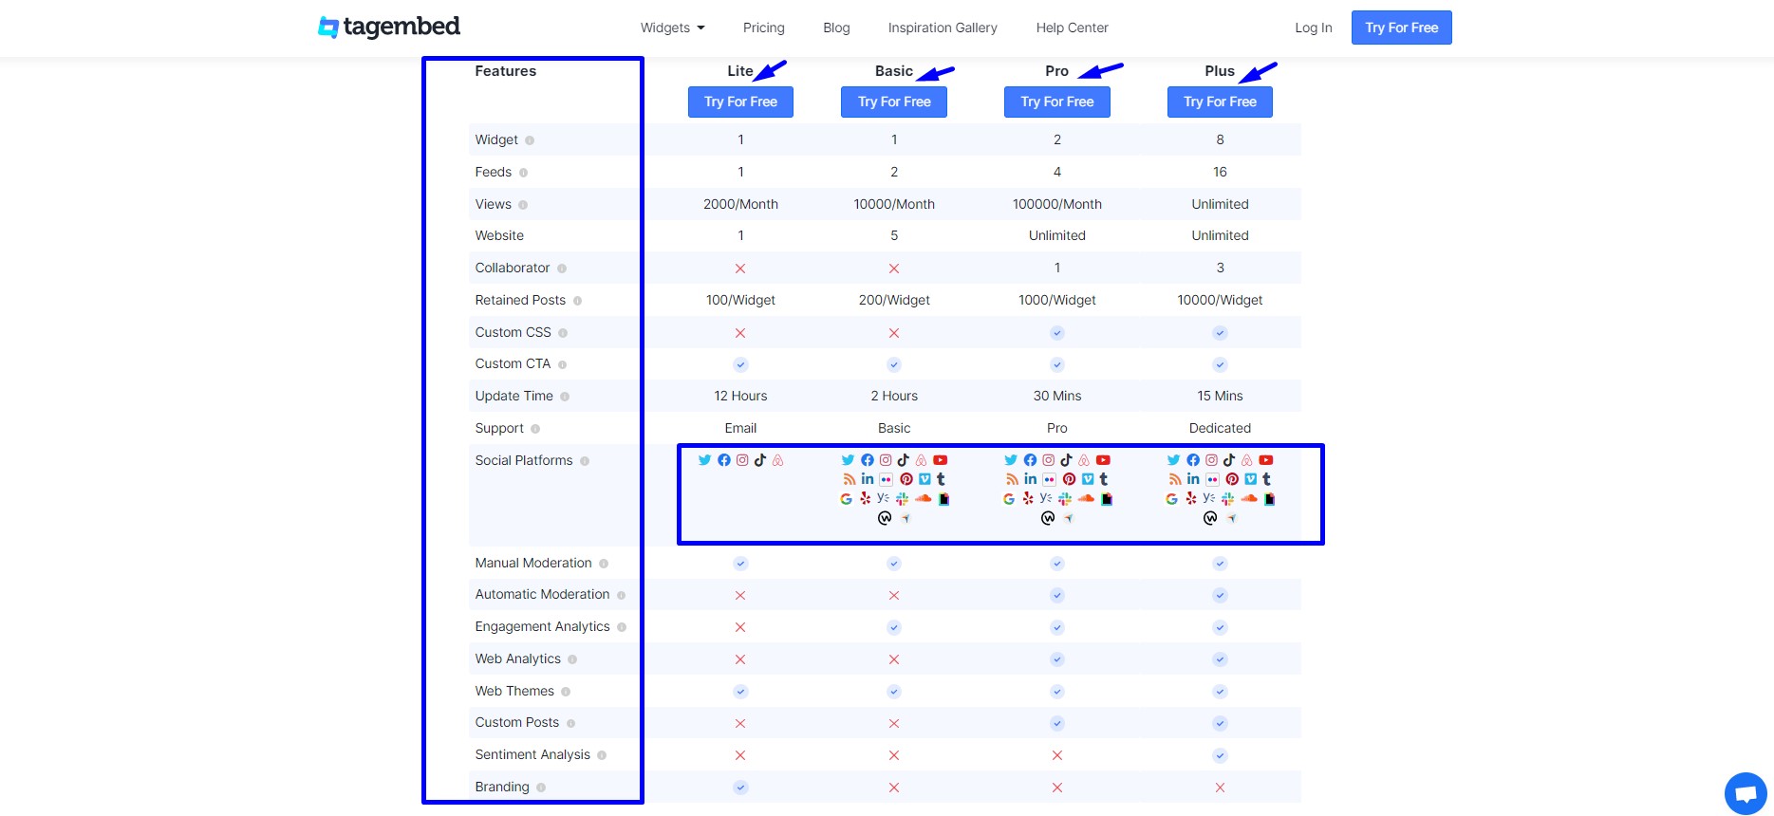Click the Flickr icon in the Basic column
The height and width of the screenshot is (816, 1774).
tap(887, 479)
